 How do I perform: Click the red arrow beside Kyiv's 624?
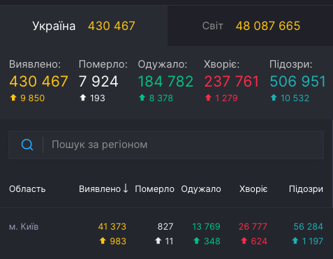pyautogui.click(x=244, y=241)
